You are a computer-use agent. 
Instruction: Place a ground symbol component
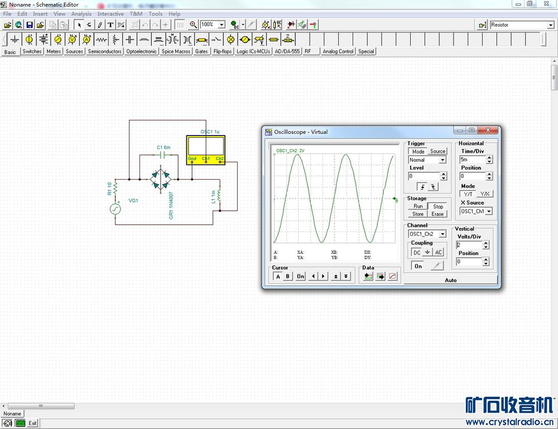pos(15,40)
